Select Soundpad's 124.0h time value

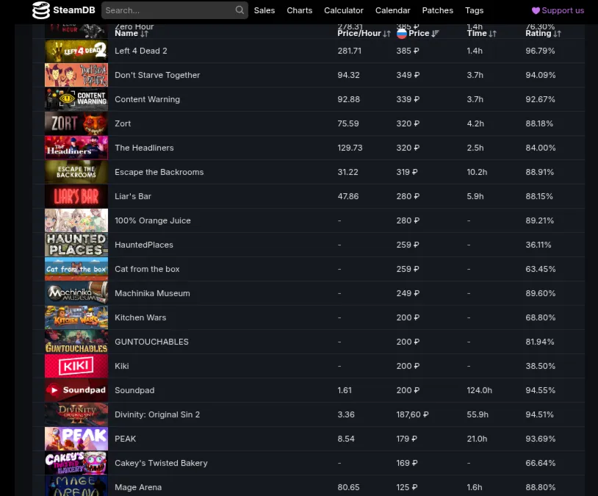pyautogui.click(x=480, y=390)
